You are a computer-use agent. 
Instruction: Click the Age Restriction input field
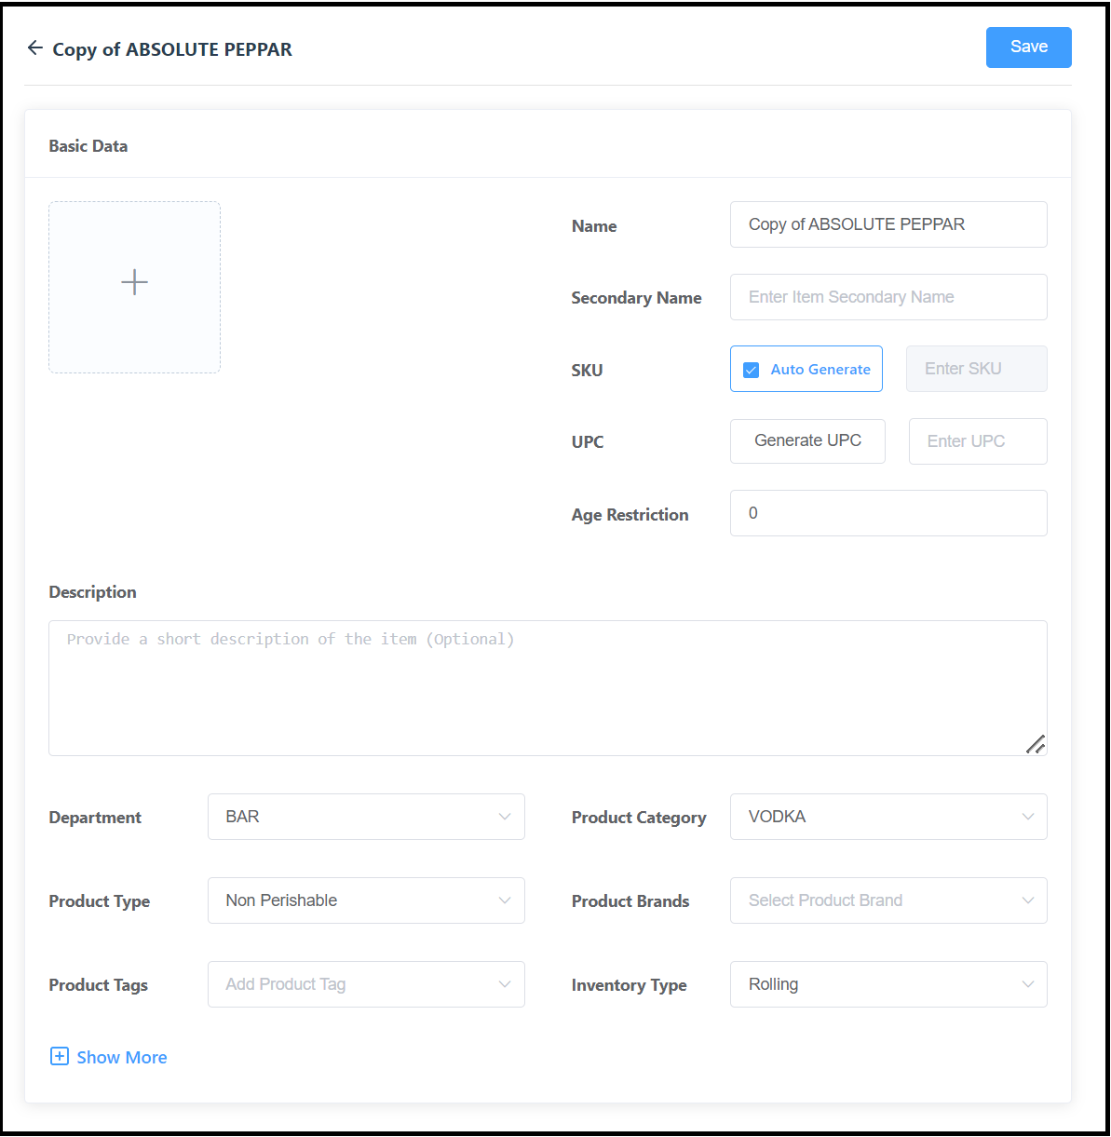point(887,513)
